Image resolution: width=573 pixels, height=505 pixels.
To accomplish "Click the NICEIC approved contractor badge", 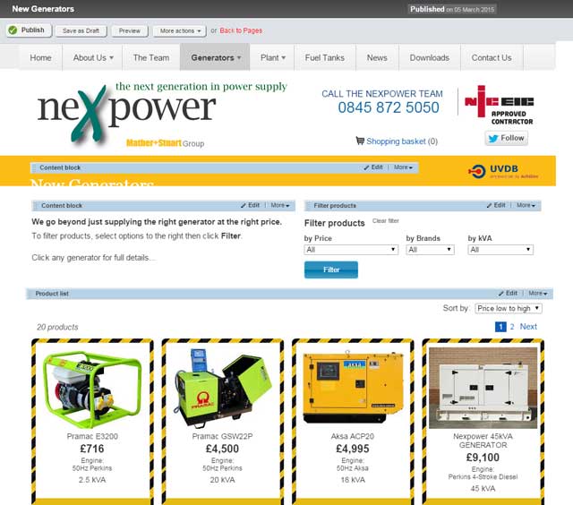I will point(499,105).
